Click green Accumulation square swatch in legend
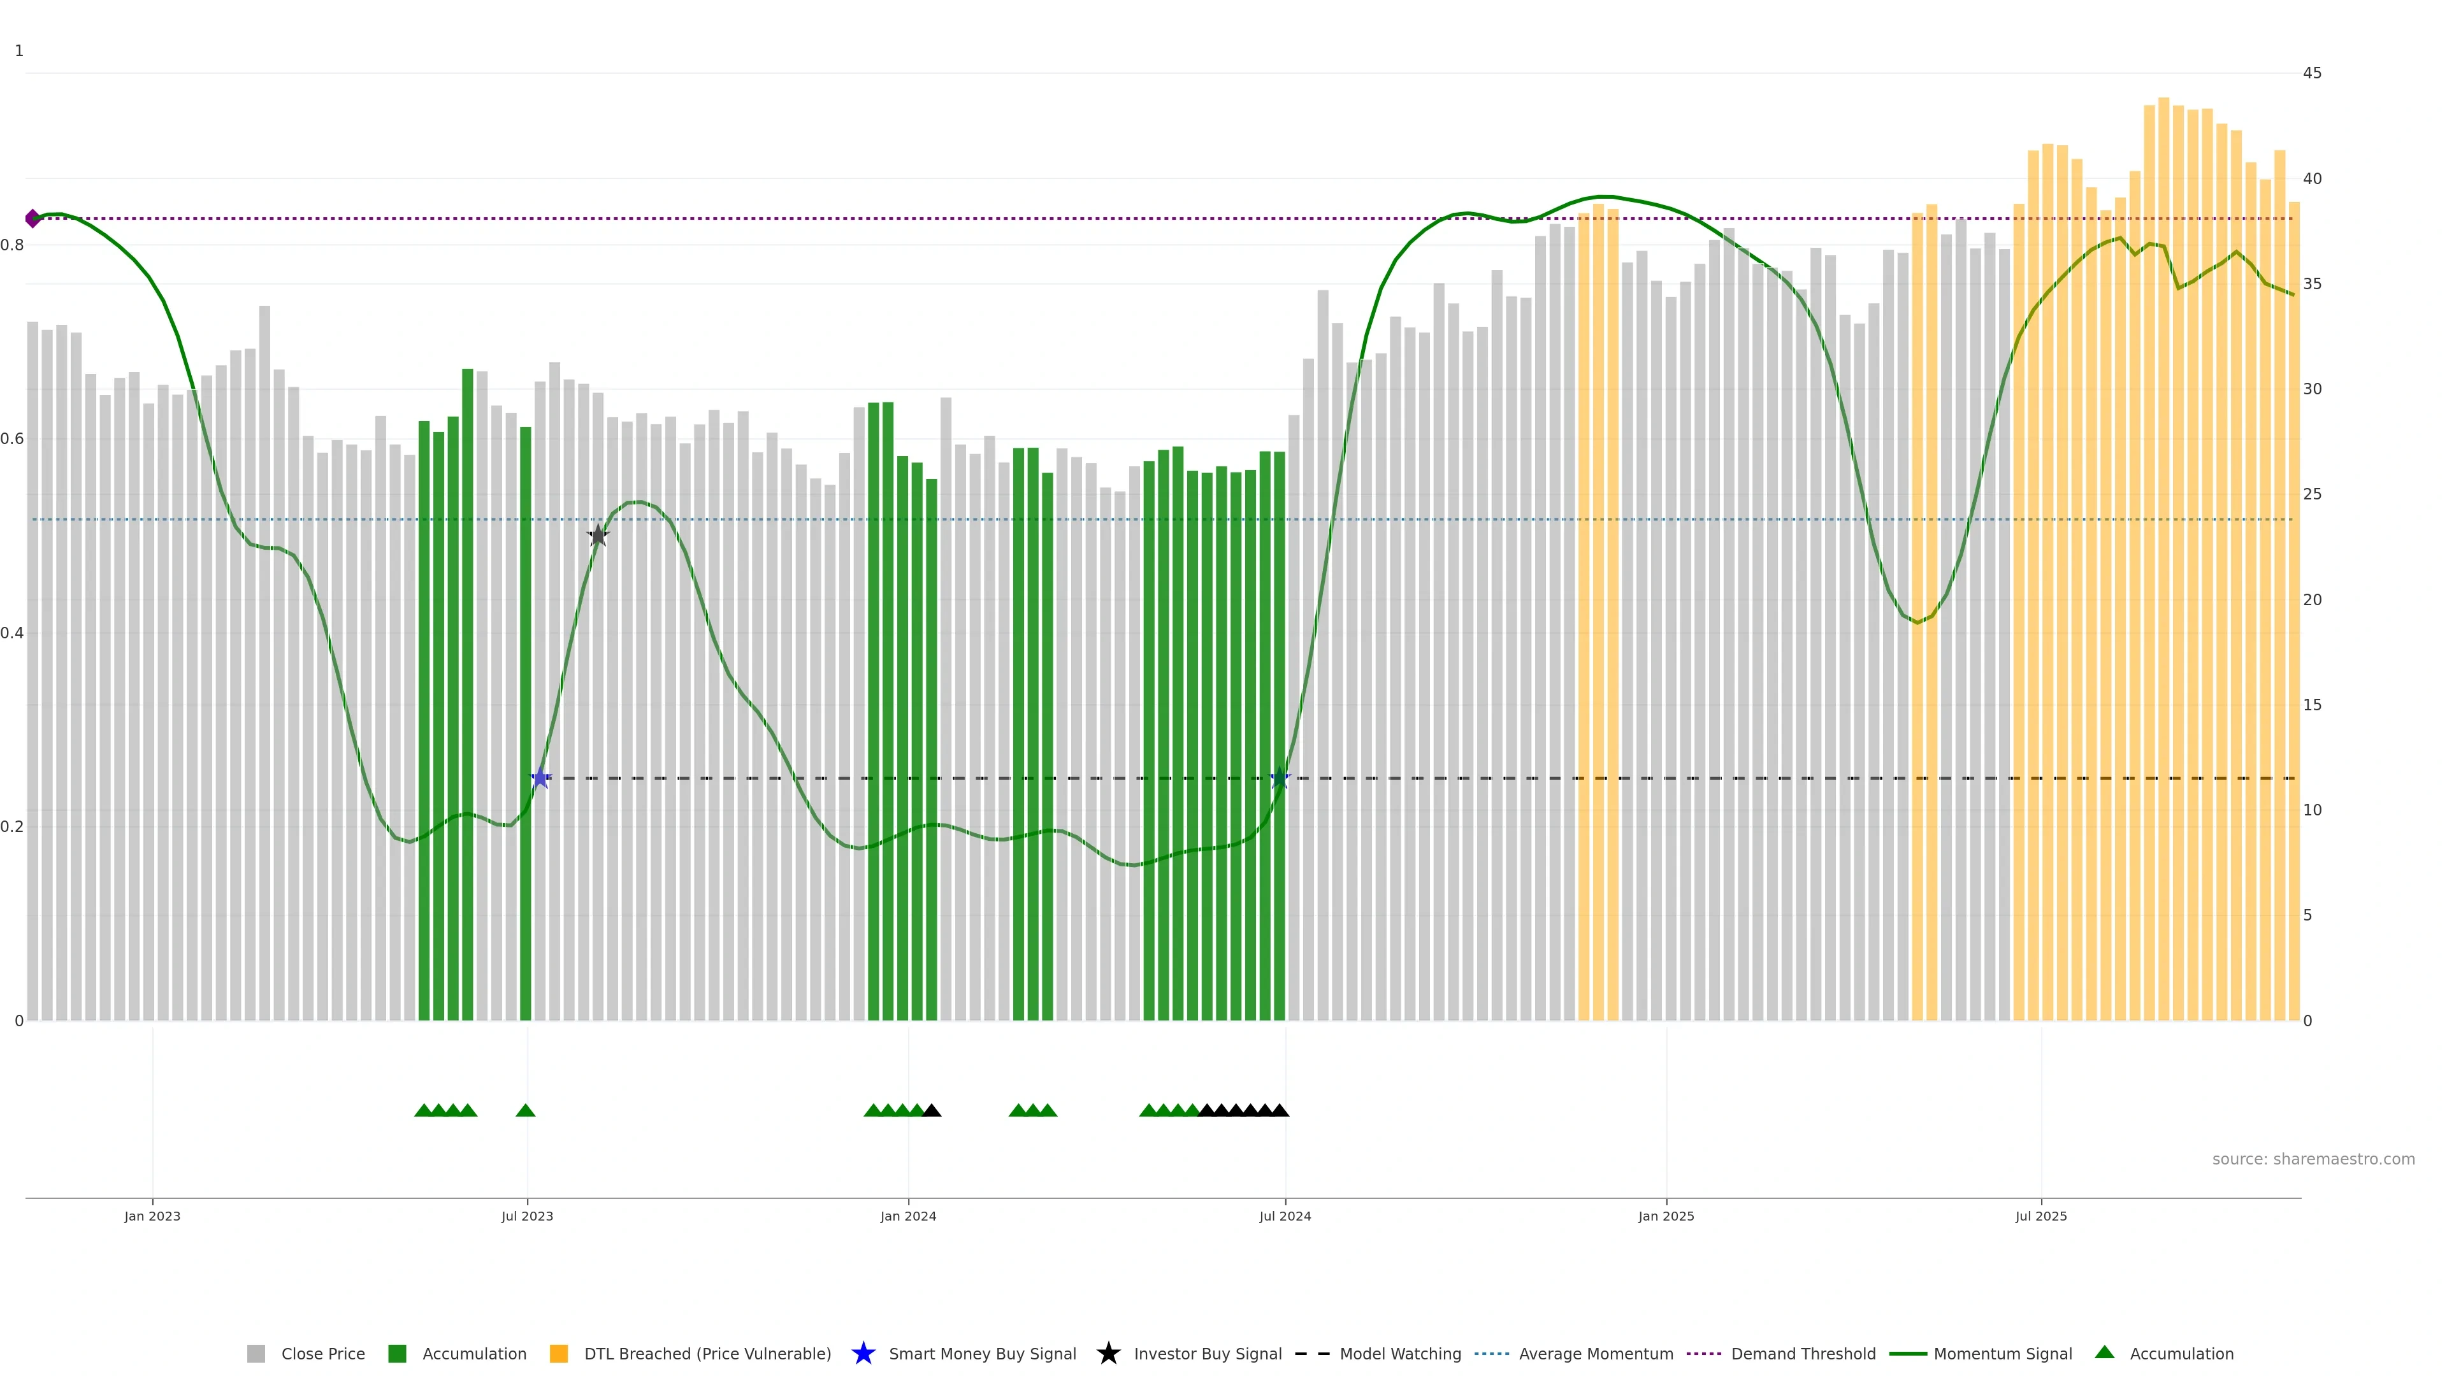Viewport: 2447px width, 1376px height. pyautogui.click(x=397, y=1353)
